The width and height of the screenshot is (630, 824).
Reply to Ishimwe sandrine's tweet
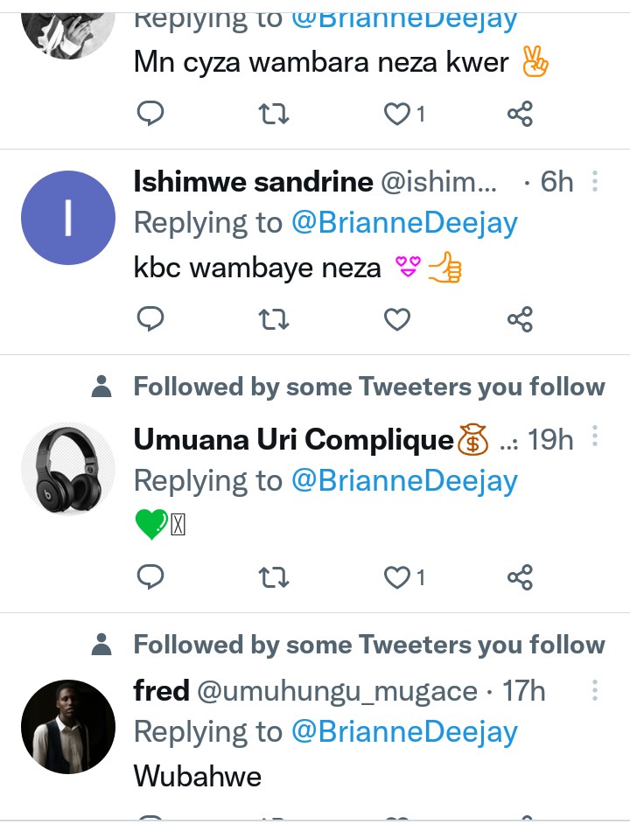point(151,320)
